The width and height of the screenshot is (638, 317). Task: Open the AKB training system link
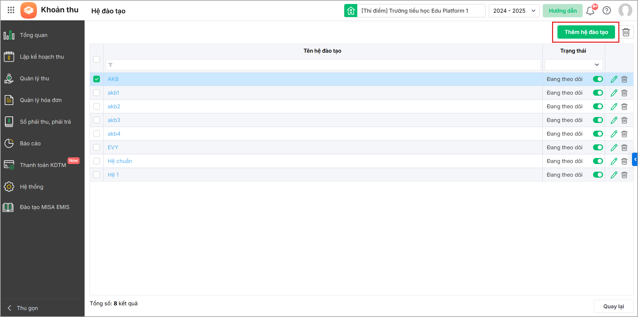(x=113, y=79)
